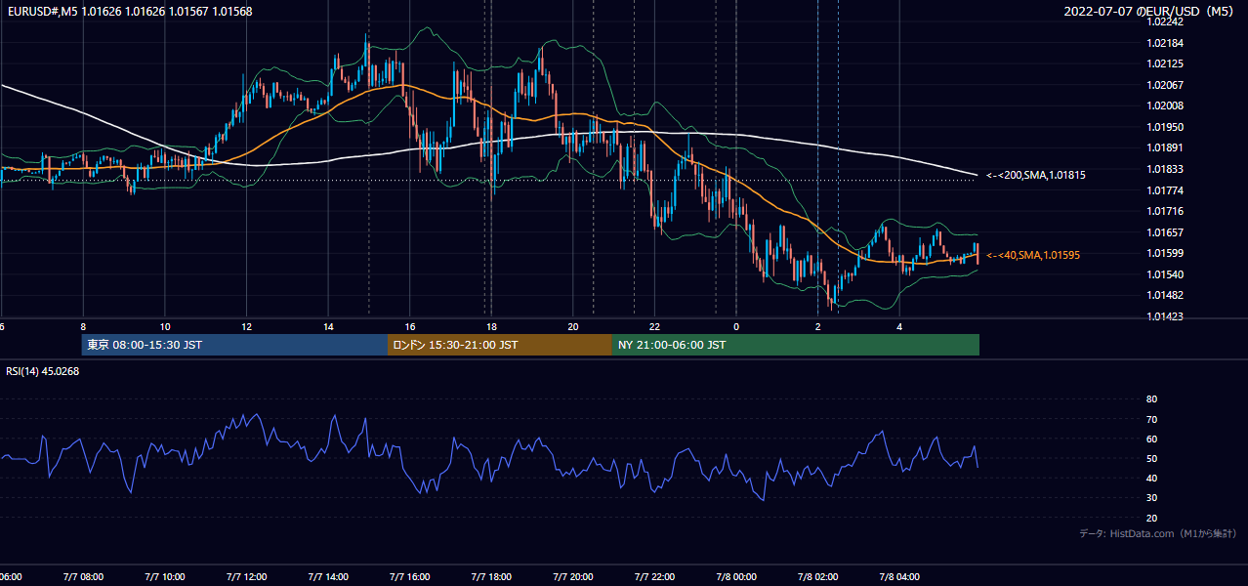
Task: Click price axis value 1.02125
Action: click(x=1166, y=63)
